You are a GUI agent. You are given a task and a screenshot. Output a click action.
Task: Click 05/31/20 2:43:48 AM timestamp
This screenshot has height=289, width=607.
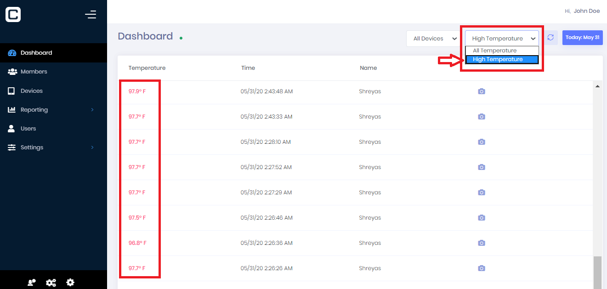(267, 91)
